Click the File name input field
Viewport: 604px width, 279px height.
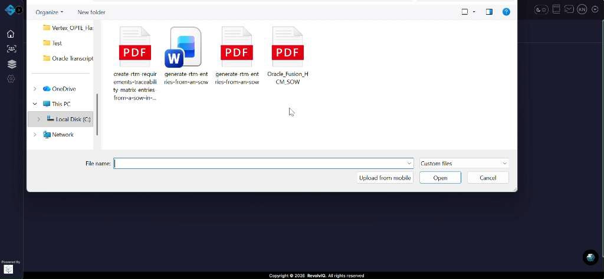pos(260,163)
